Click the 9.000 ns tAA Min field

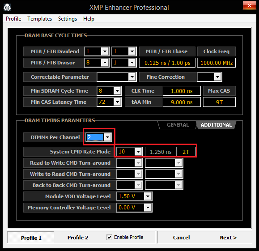(x=182, y=102)
